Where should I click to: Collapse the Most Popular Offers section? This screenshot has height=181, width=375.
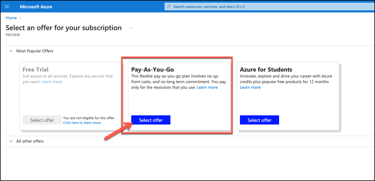tap(11, 51)
